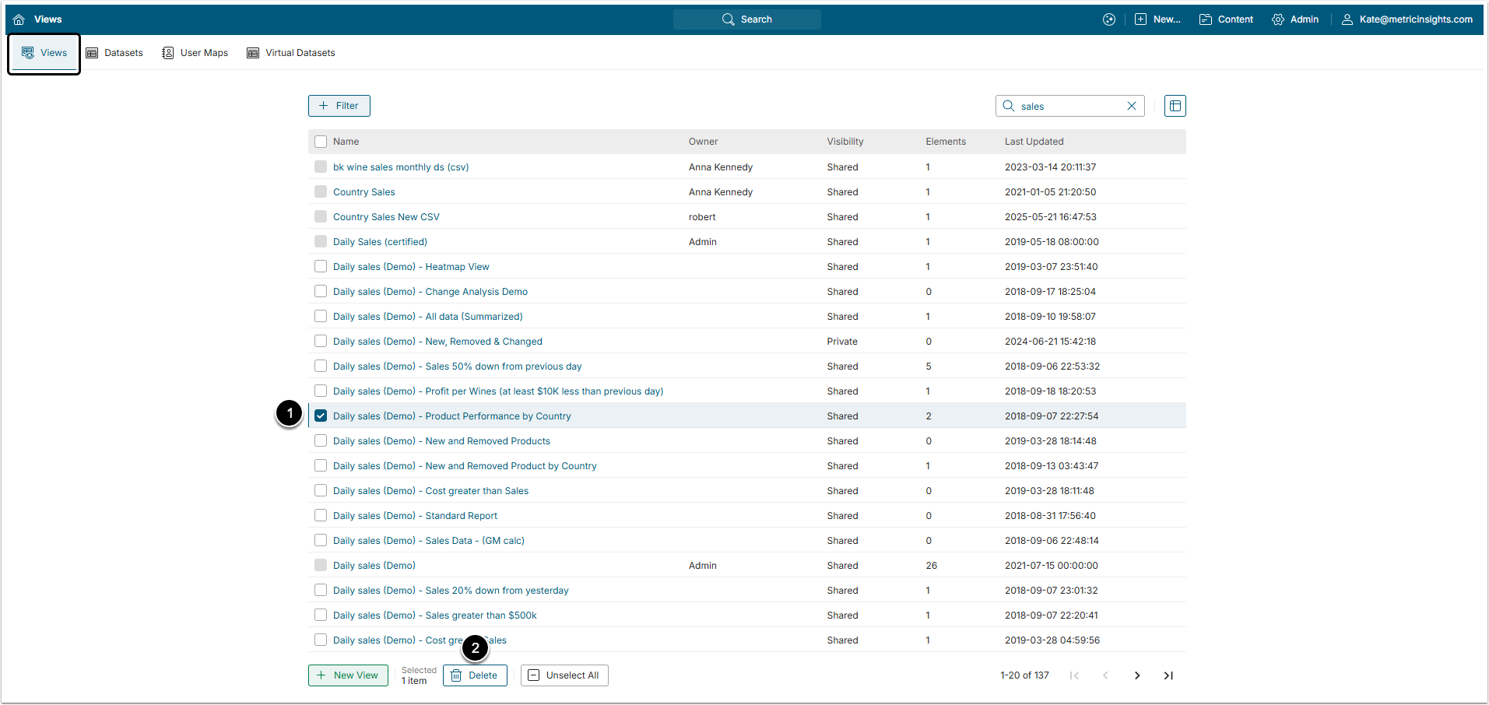This screenshot has height=705, width=1489.
Task: Add a filter with Filter button
Action: [339, 106]
